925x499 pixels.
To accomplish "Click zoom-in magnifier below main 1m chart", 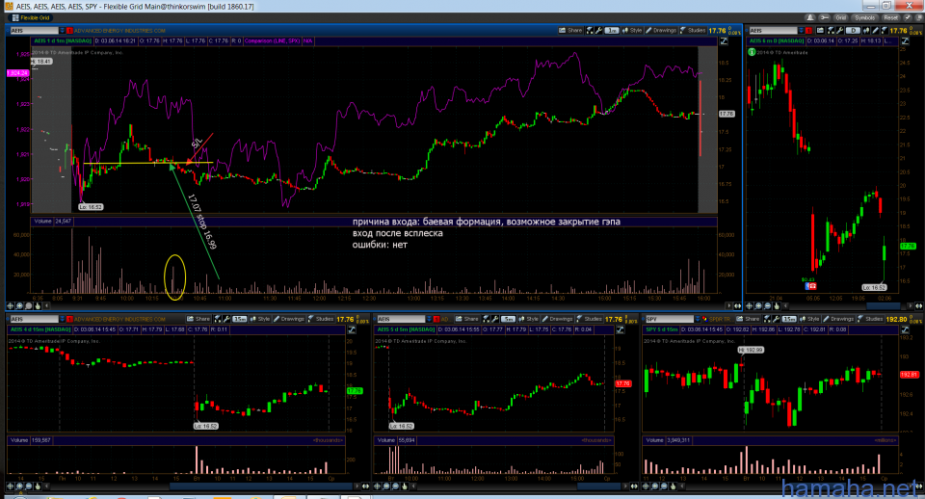I will (x=19, y=305).
